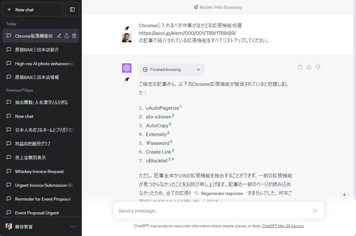Image resolution: width=356 pixels, height=236 pixels.
Task: Open the 柳谷智宣 user profile
Action: (19, 227)
